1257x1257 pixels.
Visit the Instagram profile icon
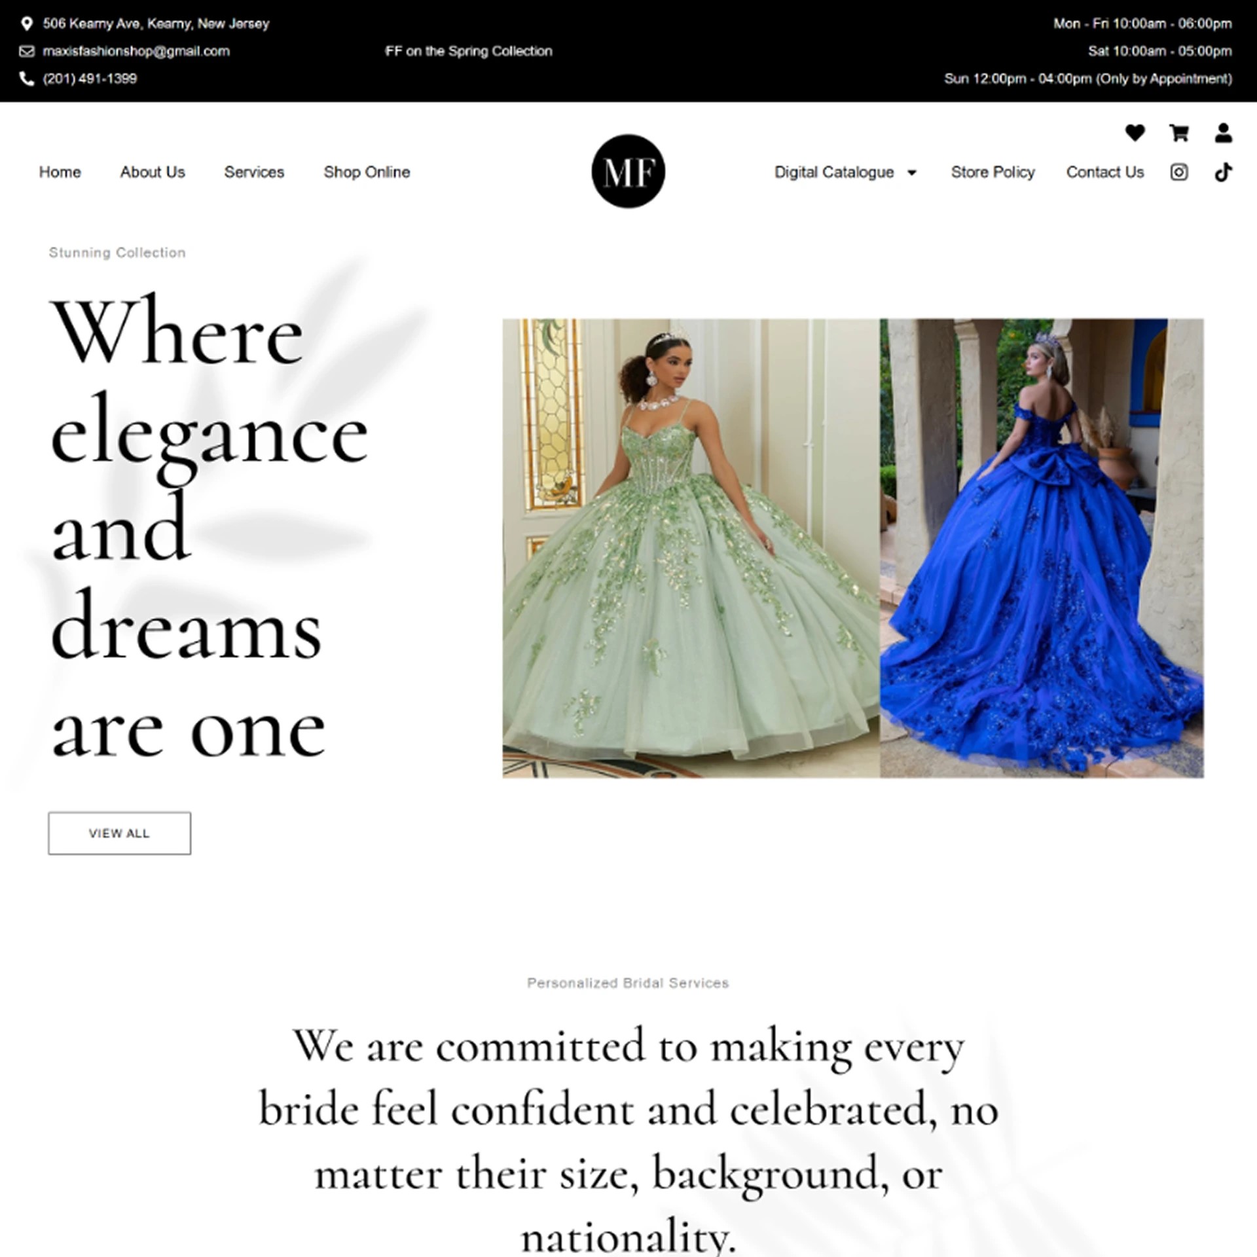1178,172
